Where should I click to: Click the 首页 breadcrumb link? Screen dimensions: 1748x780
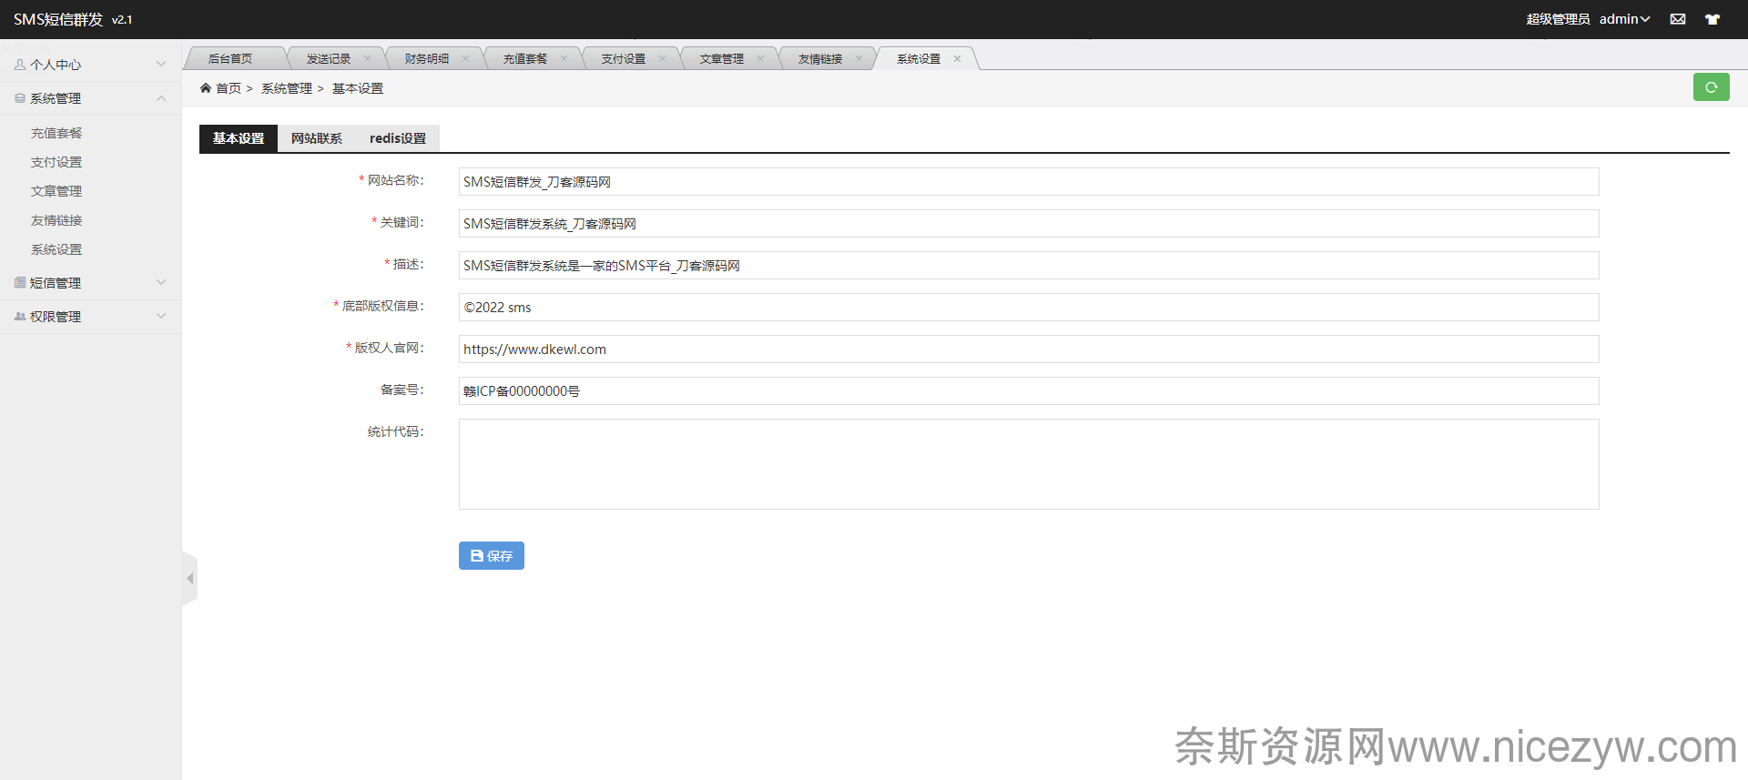point(229,88)
